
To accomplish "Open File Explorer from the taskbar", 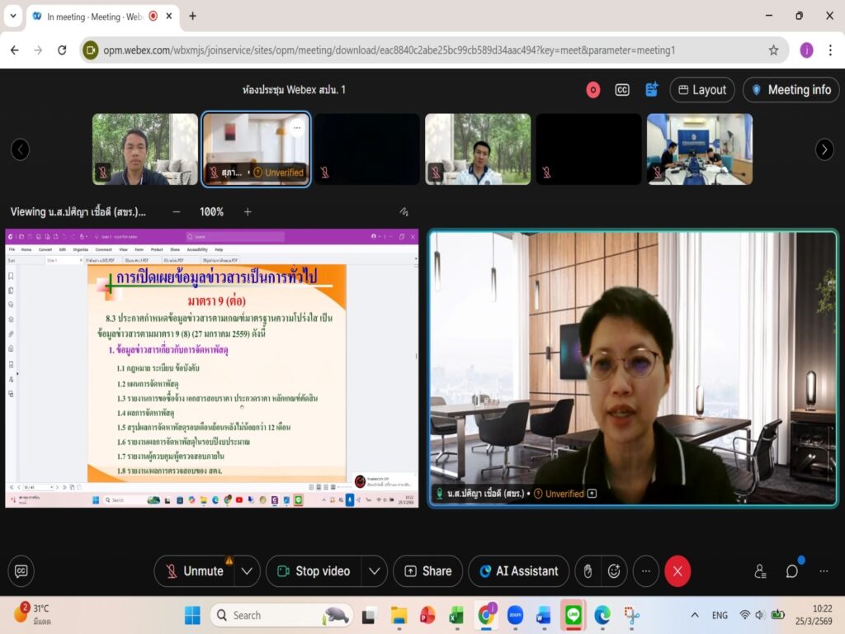I will click(399, 615).
